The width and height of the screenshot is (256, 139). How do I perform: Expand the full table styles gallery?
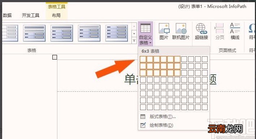click(x=134, y=40)
